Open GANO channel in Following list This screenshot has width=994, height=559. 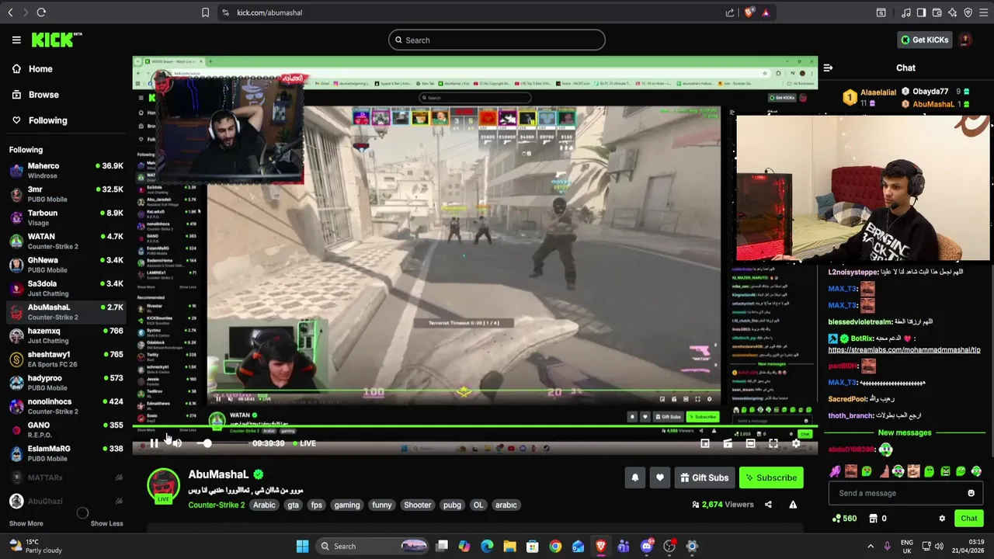(x=66, y=429)
